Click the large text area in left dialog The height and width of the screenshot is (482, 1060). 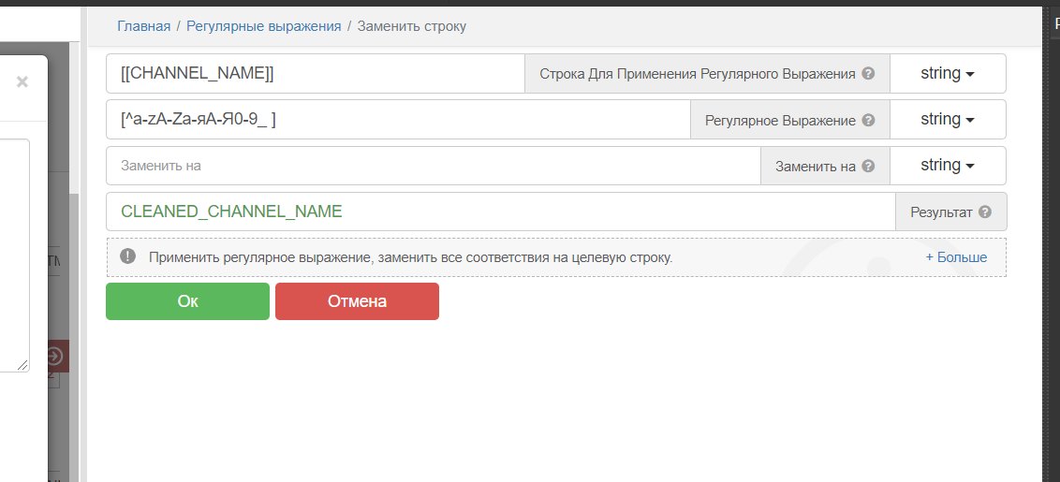(13, 255)
